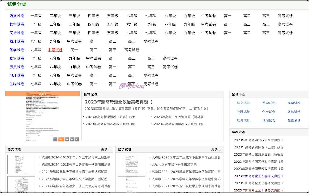Open 2024统编版五年级下册语文第二单元达标试题
309x193 pixels.
coord(74,172)
